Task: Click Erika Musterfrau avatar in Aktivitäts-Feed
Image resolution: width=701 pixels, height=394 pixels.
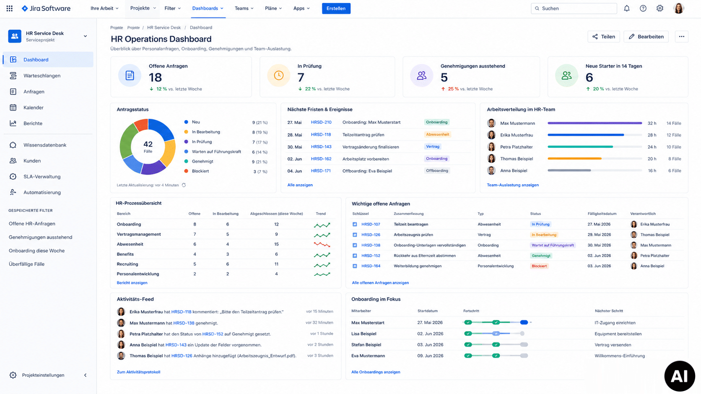Action: [121, 312]
